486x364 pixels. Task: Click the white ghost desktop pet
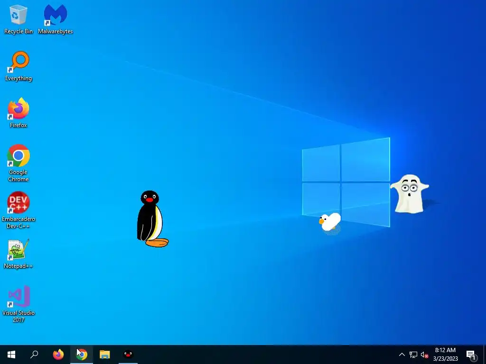tap(410, 194)
